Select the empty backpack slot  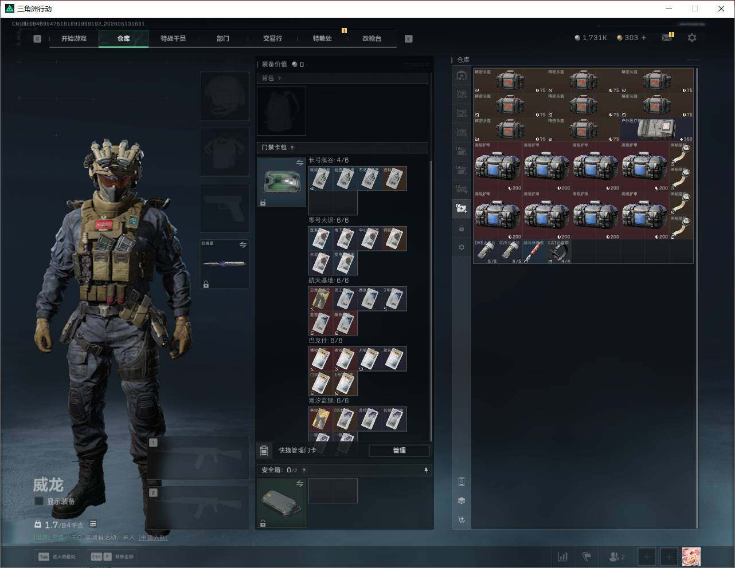pyautogui.click(x=282, y=111)
